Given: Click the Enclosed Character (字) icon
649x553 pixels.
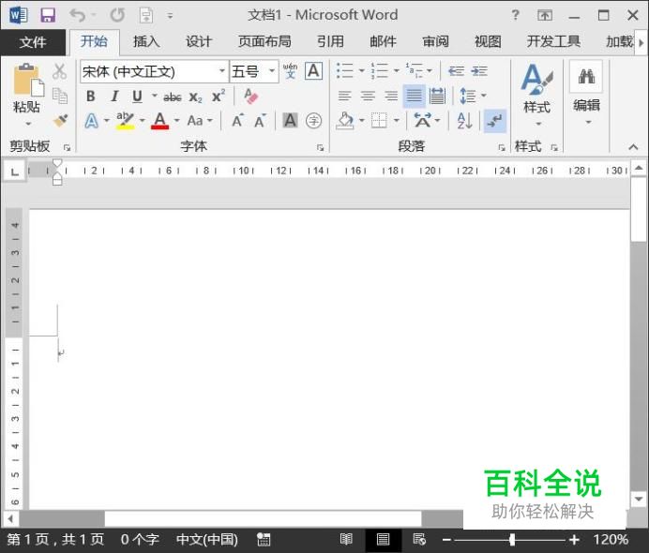Looking at the screenshot, I should [x=313, y=121].
